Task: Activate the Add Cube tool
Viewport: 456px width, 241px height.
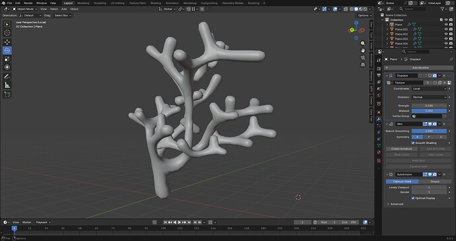Action: tap(7, 94)
